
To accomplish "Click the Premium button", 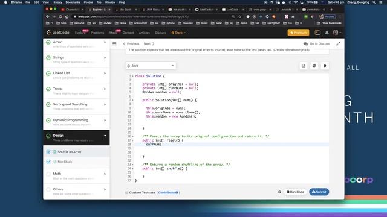I will coord(298,33).
